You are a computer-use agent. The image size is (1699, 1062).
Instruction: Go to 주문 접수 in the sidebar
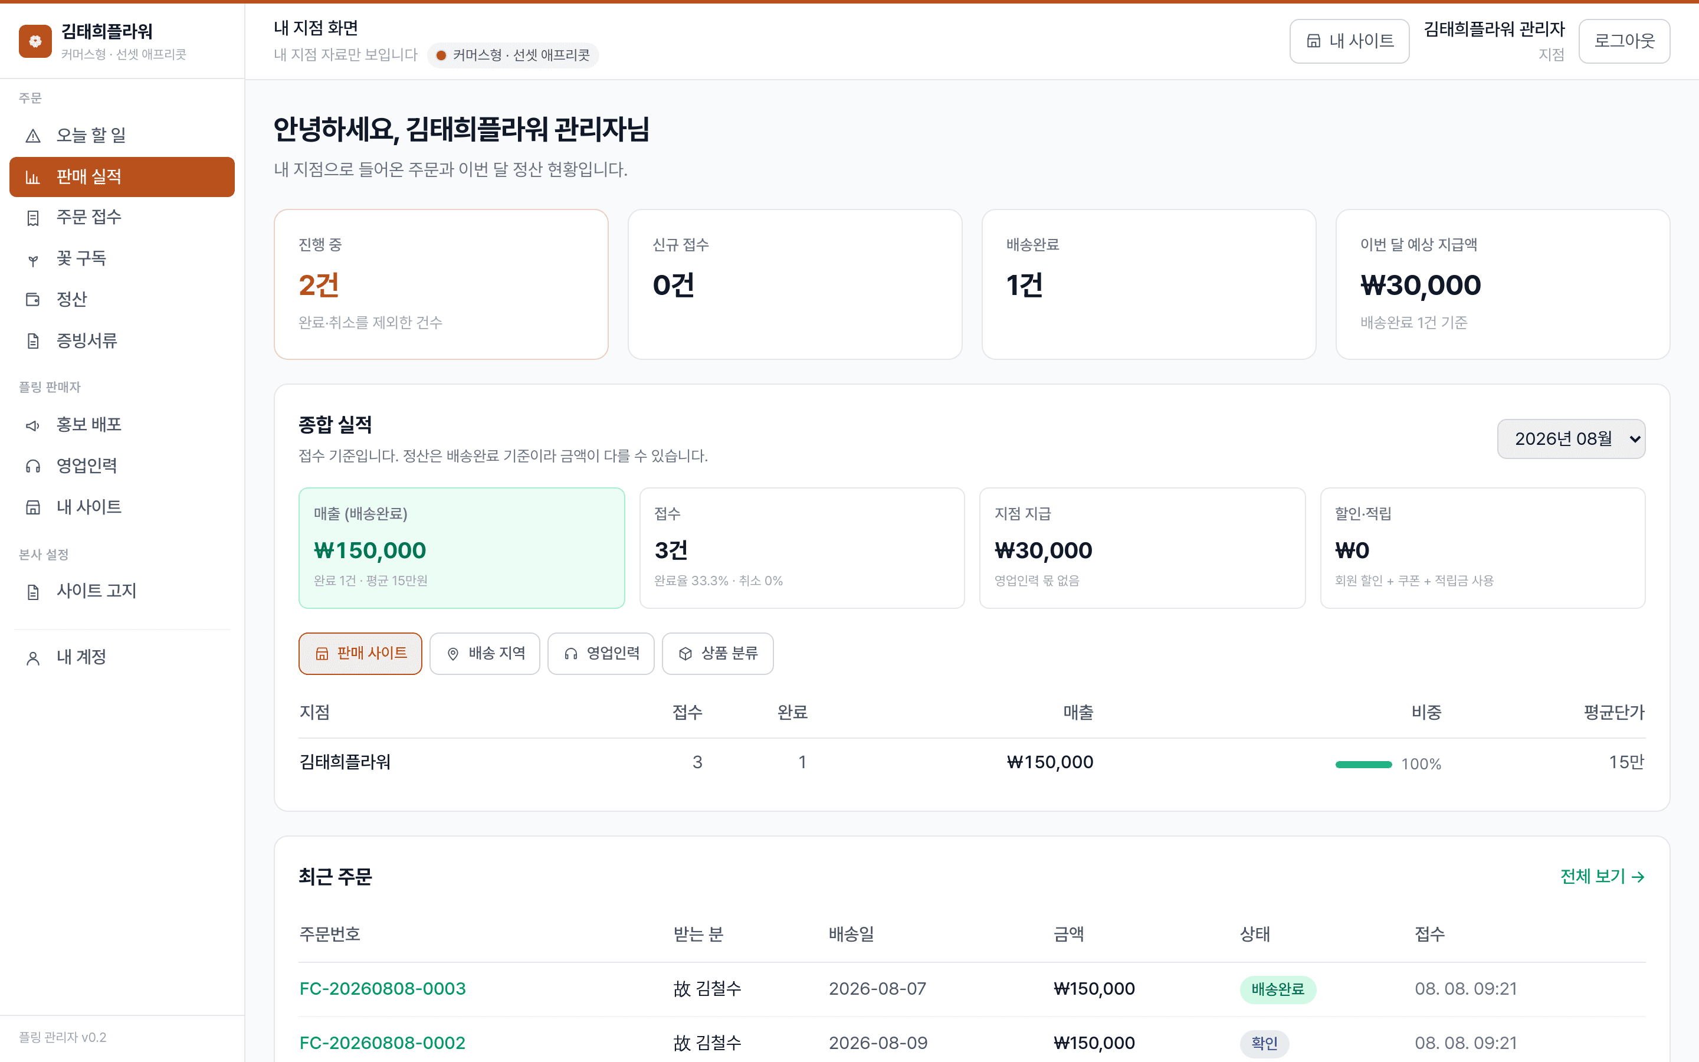pos(122,218)
